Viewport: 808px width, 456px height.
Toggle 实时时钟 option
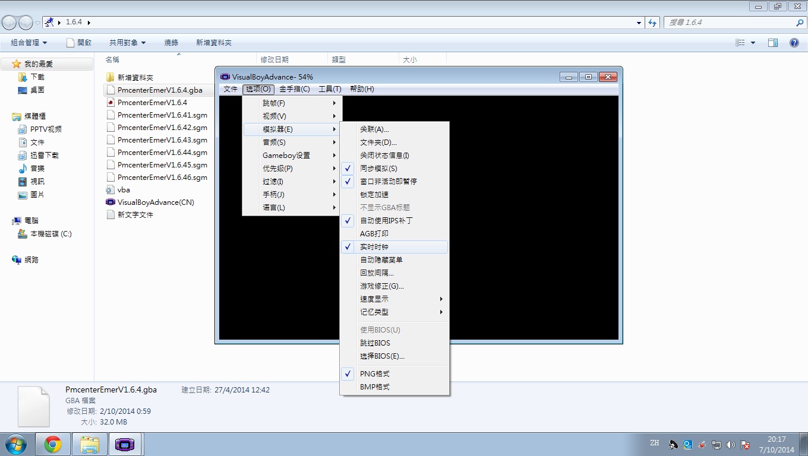394,246
